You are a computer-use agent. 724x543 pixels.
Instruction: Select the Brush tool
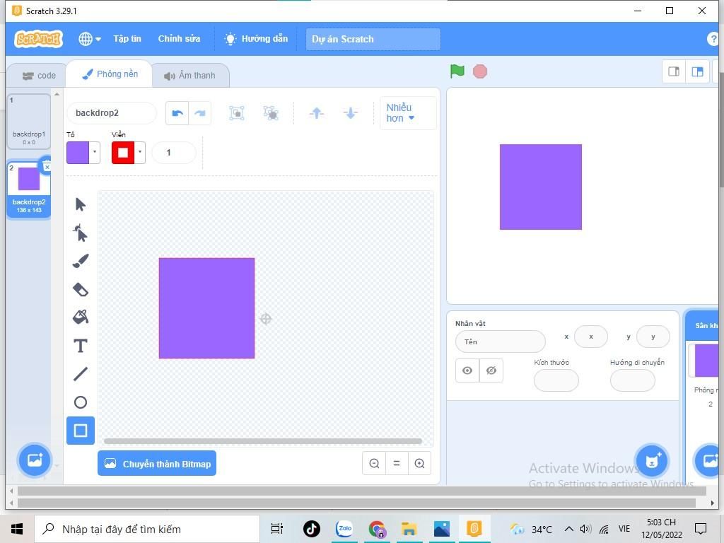coord(81,262)
